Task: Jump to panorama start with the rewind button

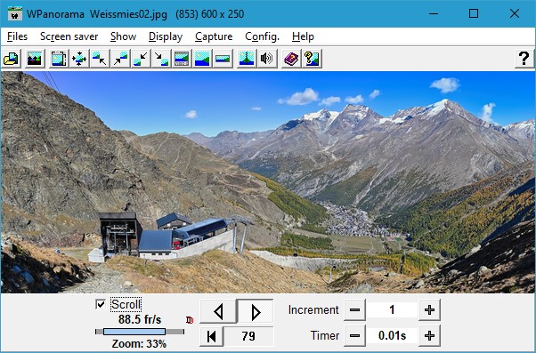Action: click(212, 336)
